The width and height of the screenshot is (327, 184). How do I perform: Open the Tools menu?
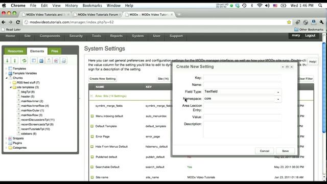point(97,36)
